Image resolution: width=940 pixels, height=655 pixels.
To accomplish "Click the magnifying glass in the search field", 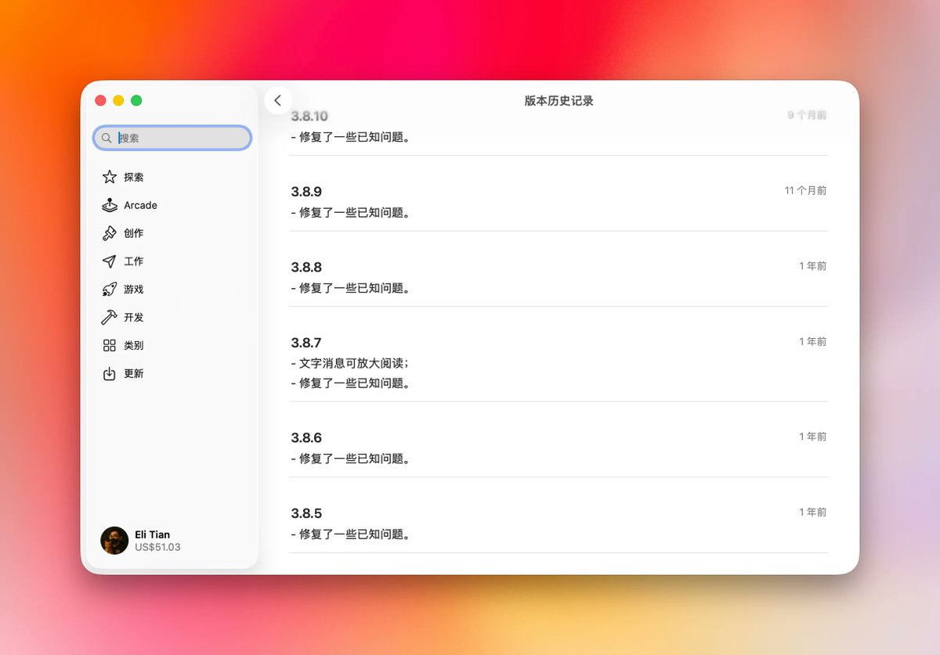I will click(x=107, y=138).
